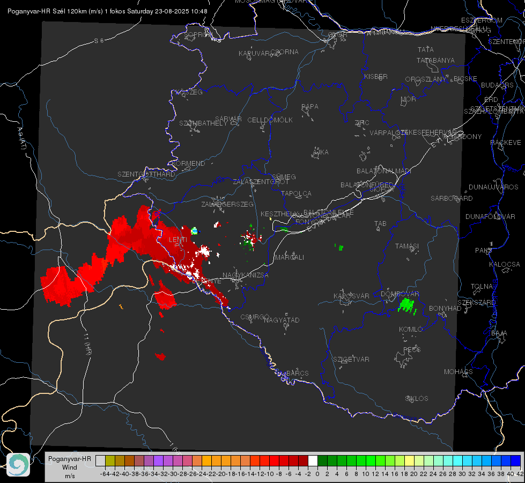This screenshot has height=483, width=525.
Task: Click the bright green echo near Dombóvár
Action: point(407,306)
